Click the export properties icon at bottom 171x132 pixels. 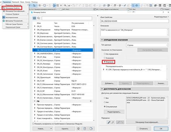(91, 129)
